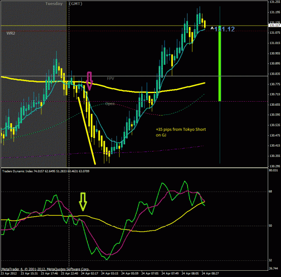281x277 pixels.
Task: Click the '24 Apr 08:27' time label
Action: pyautogui.click(x=210, y=273)
